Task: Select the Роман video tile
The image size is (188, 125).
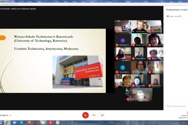Action: click(x=139, y=54)
